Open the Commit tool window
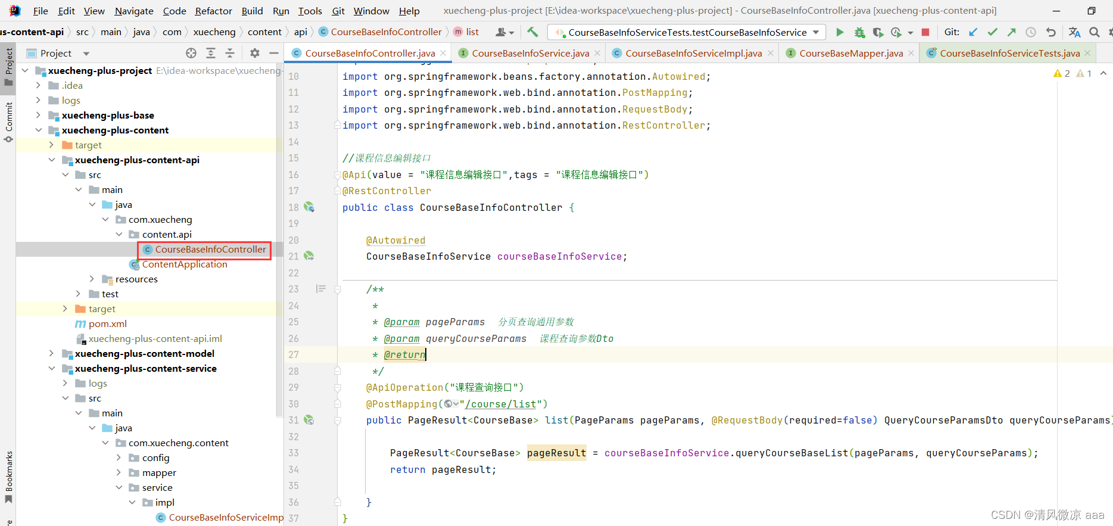 point(8,122)
